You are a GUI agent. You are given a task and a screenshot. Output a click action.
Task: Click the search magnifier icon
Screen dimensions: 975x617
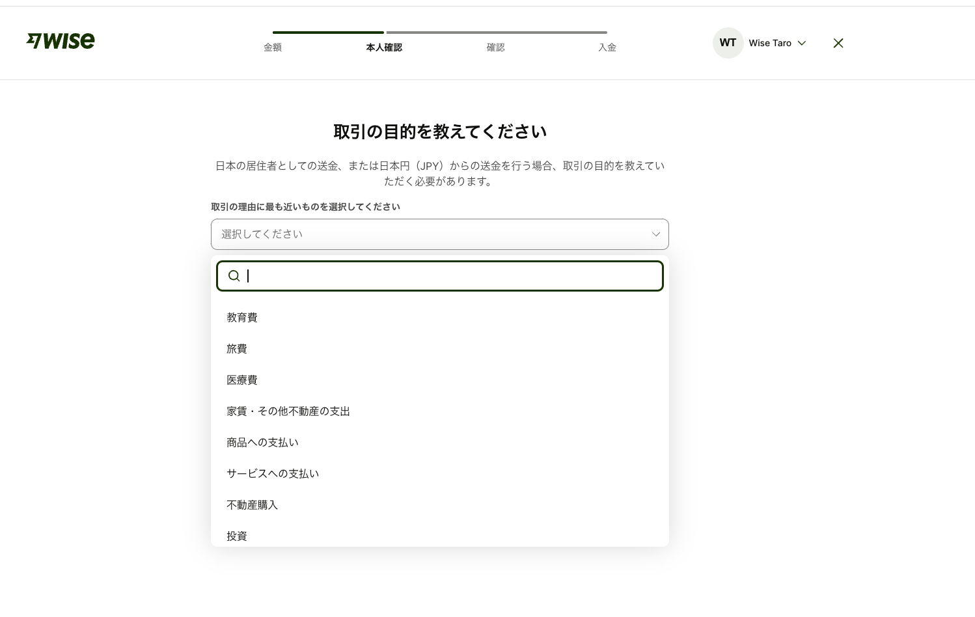click(x=234, y=276)
